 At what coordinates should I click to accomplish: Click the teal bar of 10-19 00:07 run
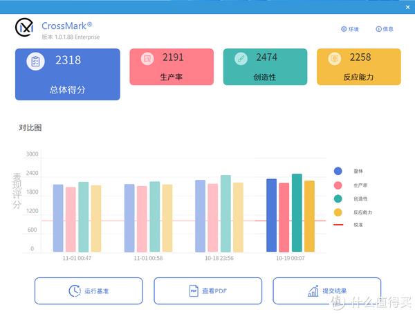(297, 212)
